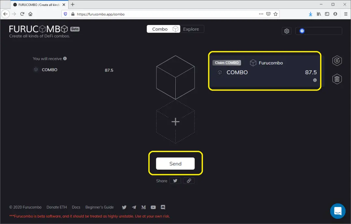Show site security lock info
This screenshot has width=351, height=224.
[73, 14]
